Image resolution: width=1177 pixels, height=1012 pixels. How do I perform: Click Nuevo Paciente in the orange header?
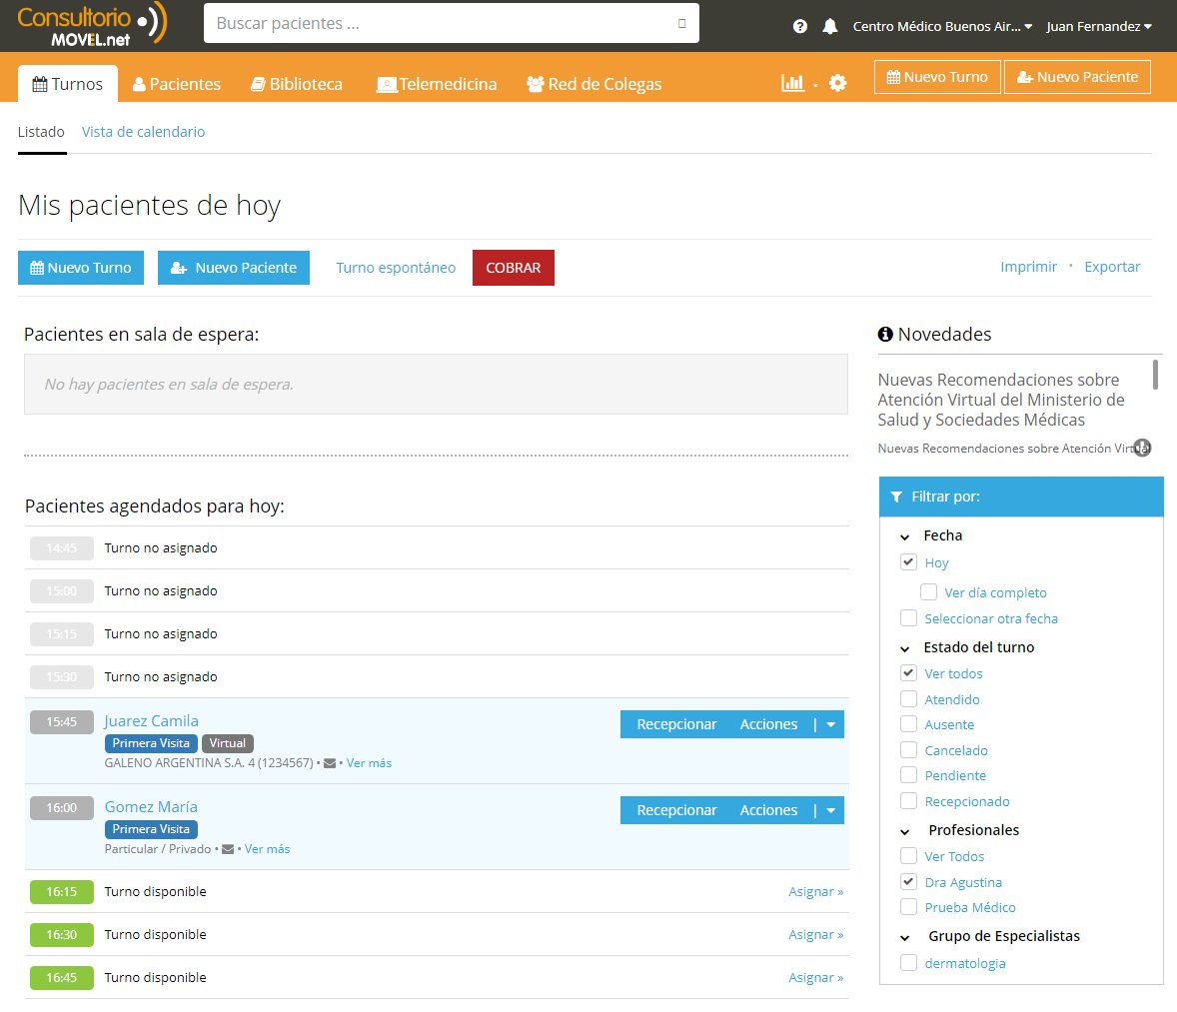[x=1077, y=77]
